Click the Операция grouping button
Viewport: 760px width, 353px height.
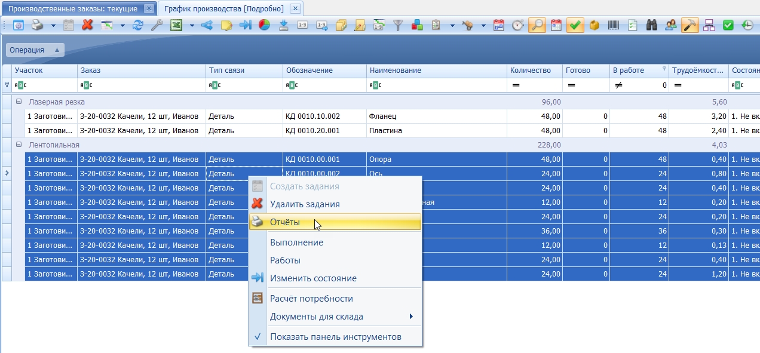tap(35, 50)
